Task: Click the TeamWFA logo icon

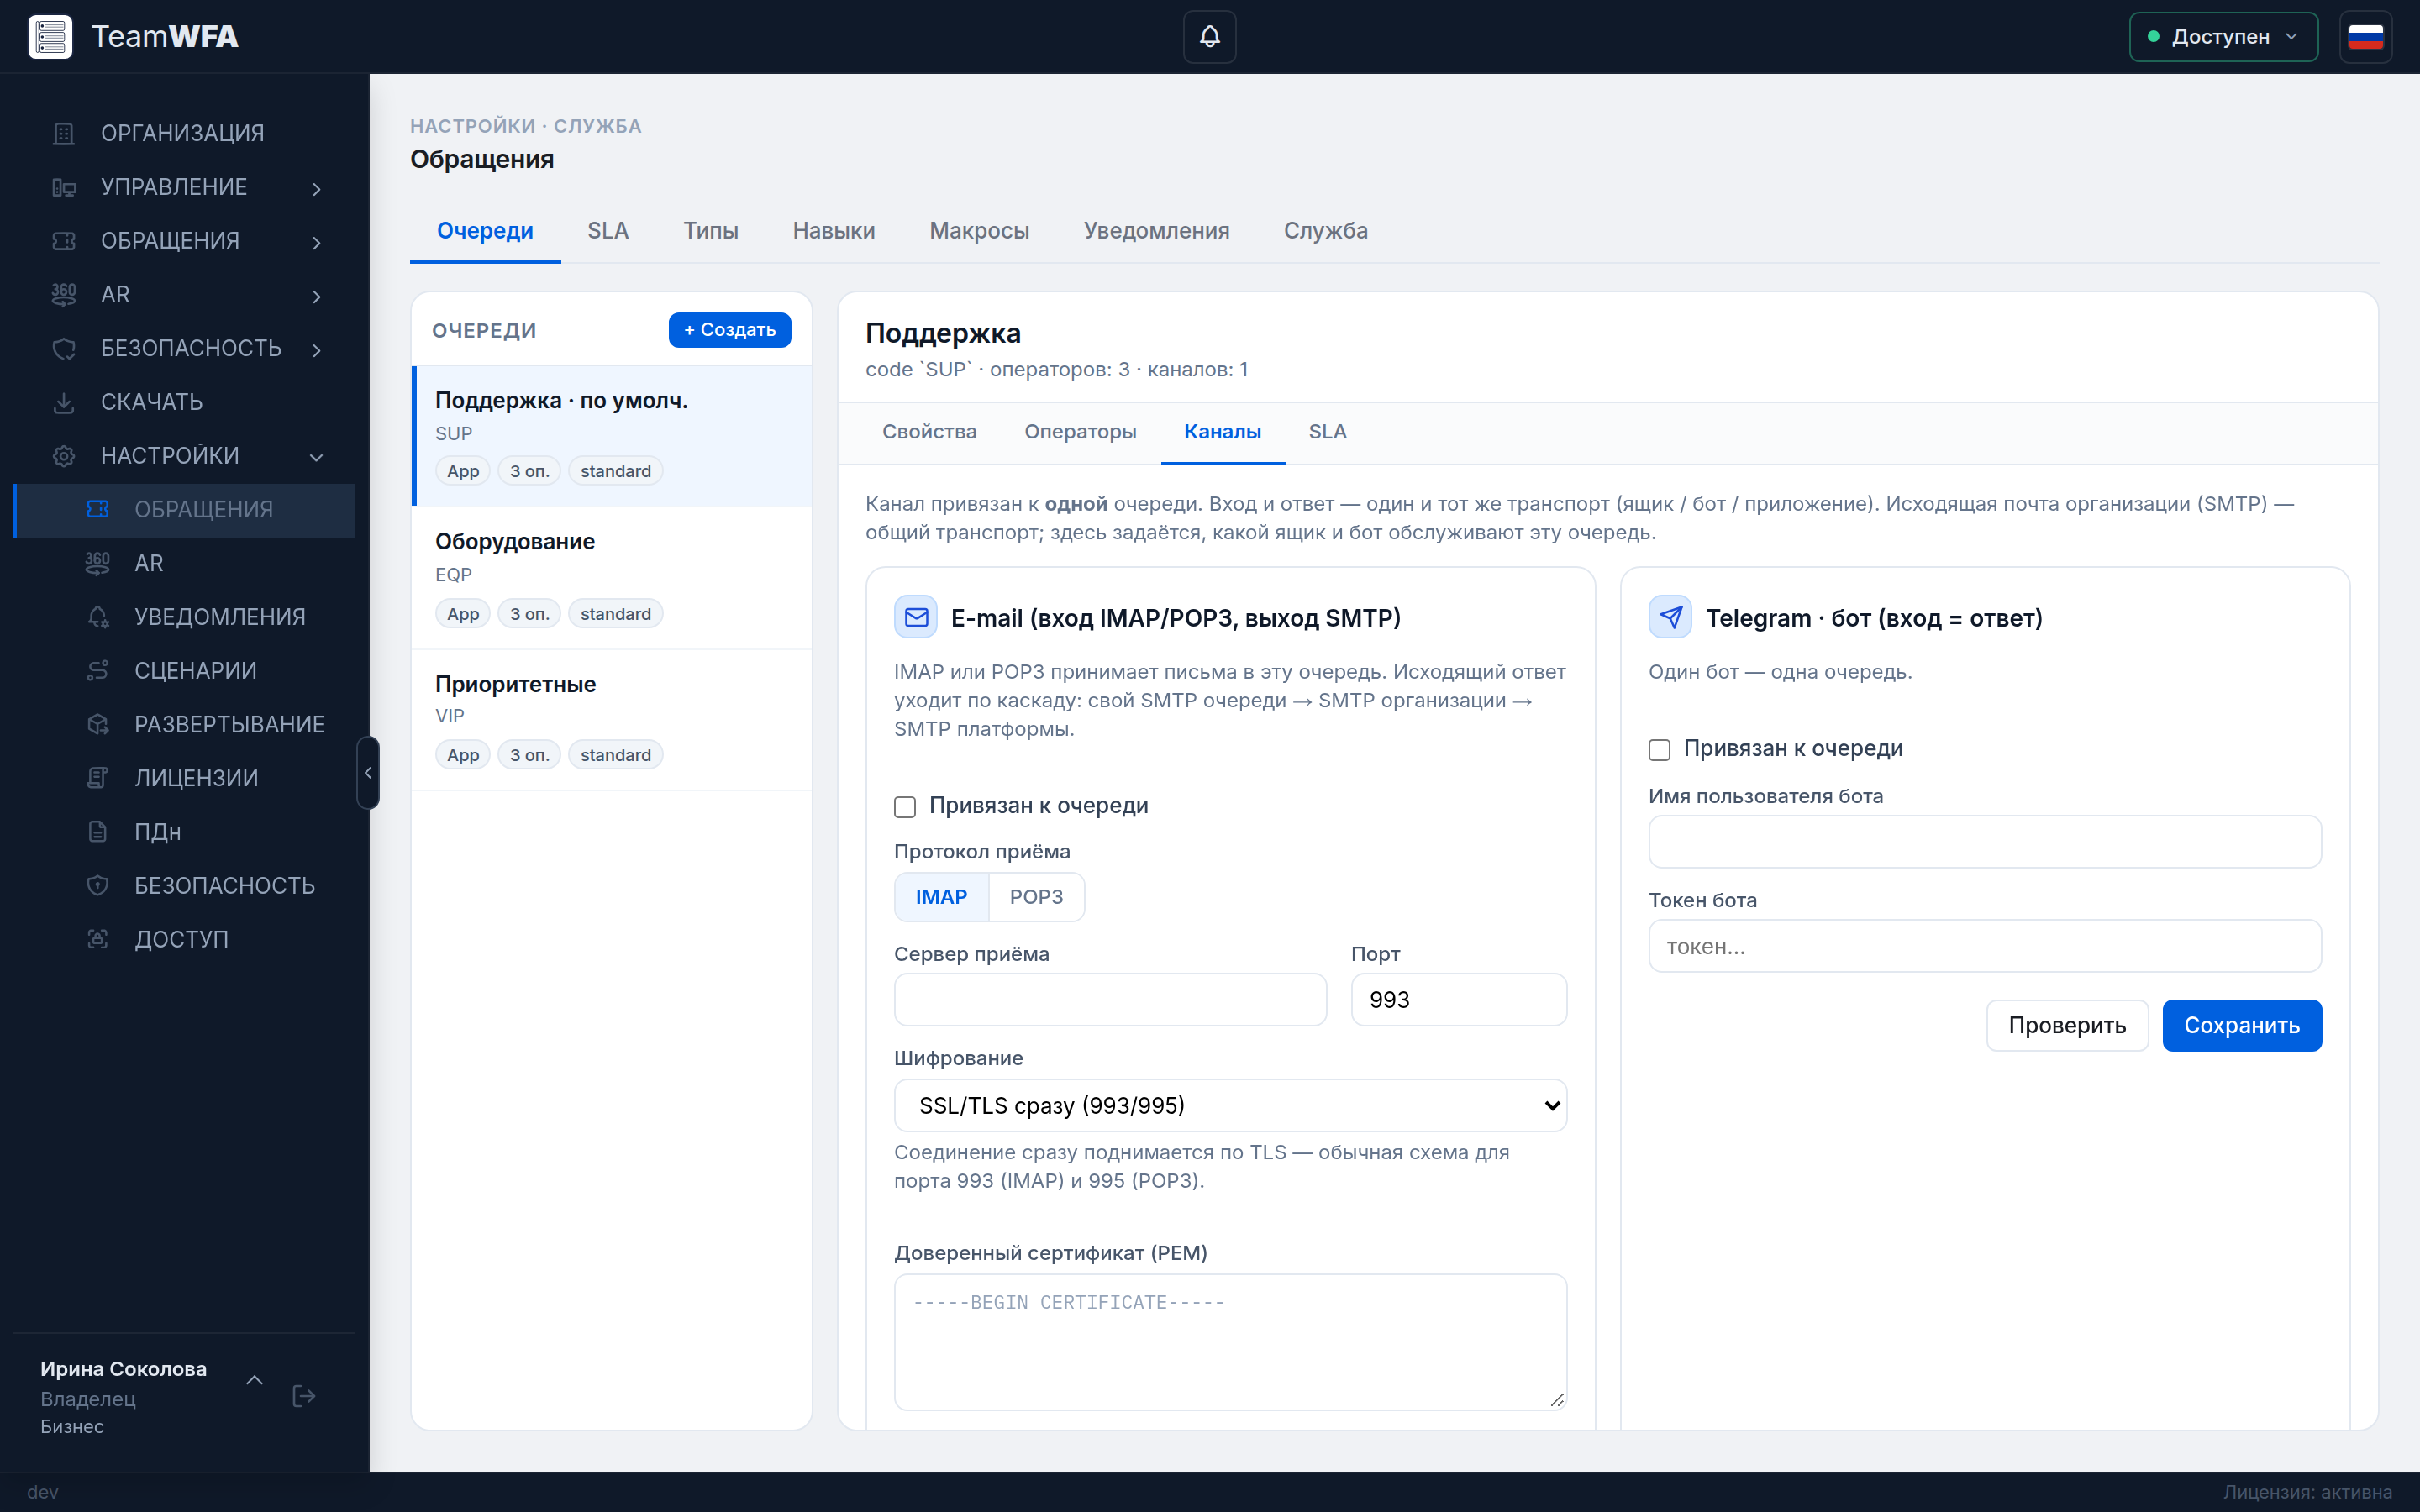Action: (x=50, y=37)
